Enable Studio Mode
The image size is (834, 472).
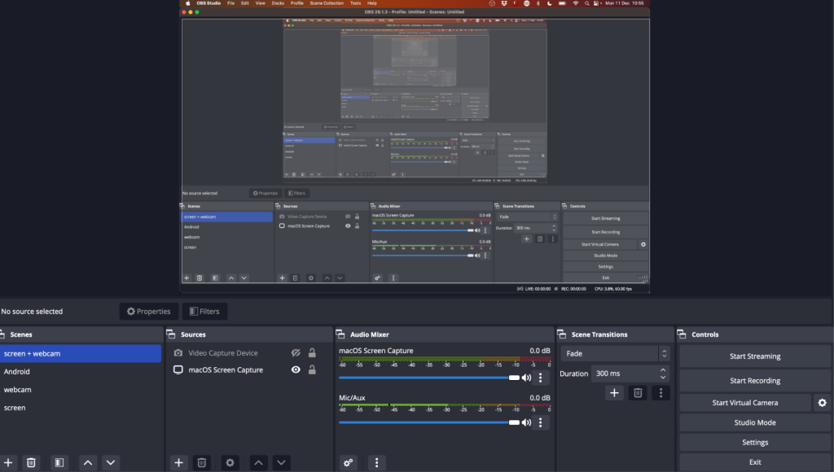click(x=753, y=422)
